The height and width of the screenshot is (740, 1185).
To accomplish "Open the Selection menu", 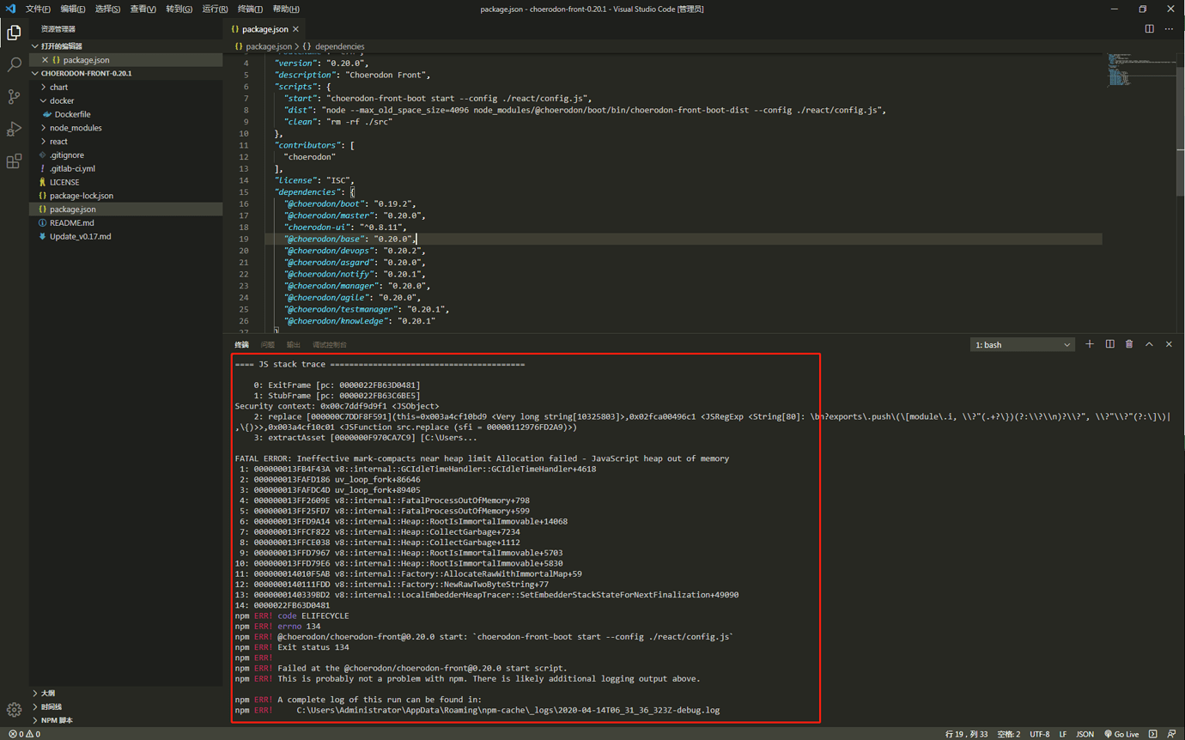I will (x=107, y=9).
